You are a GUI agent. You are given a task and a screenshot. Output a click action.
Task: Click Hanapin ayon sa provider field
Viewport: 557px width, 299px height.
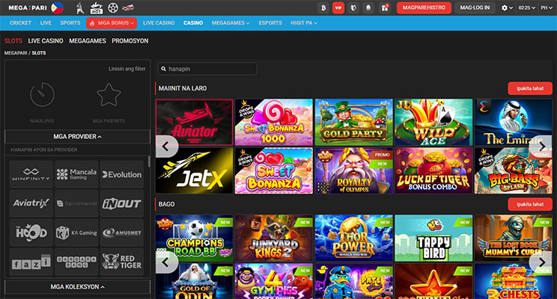click(76, 149)
